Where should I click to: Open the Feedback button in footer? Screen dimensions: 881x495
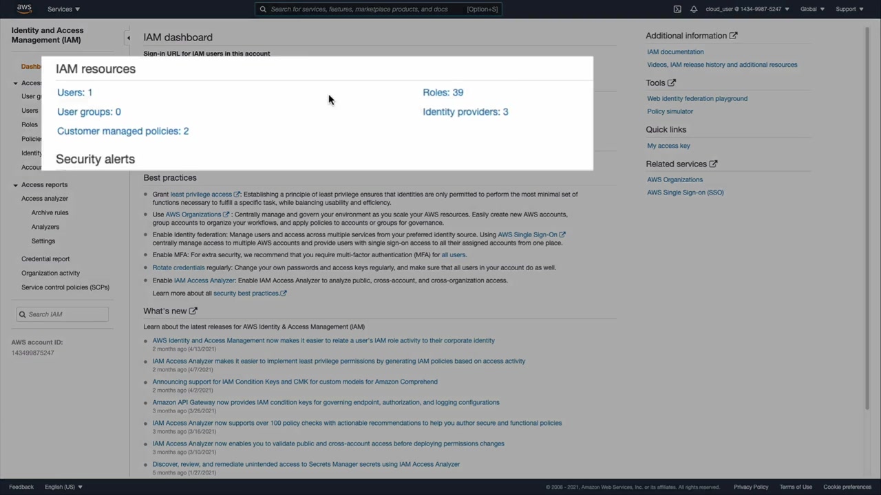(21, 487)
